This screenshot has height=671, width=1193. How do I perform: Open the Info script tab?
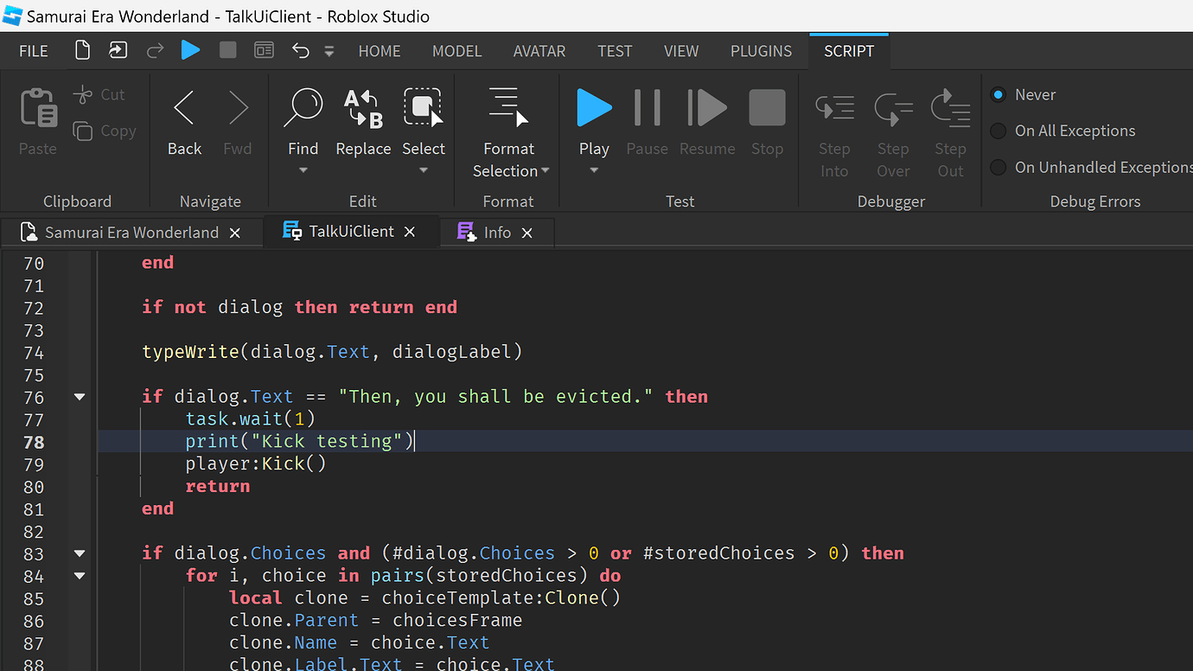tap(496, 233)
